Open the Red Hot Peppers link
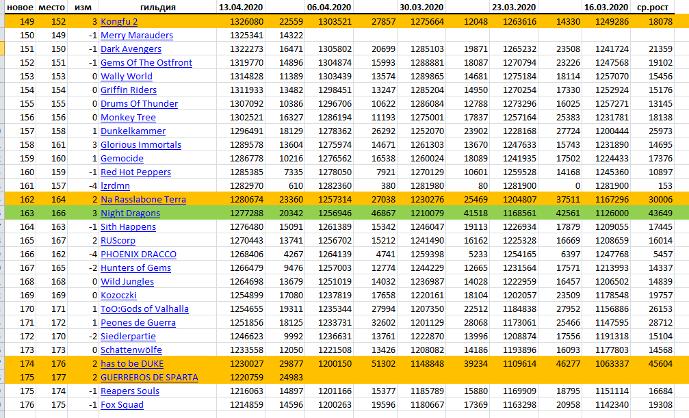This screenshot has width=689, height=418. pyautogui.click(x=135, y=172)
